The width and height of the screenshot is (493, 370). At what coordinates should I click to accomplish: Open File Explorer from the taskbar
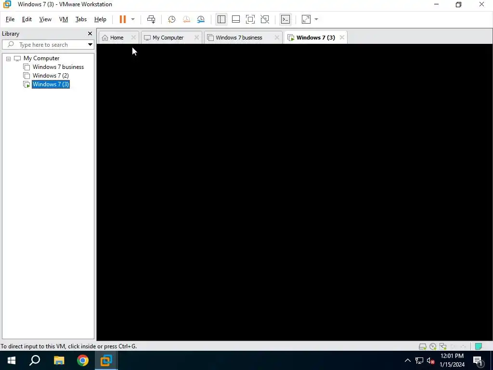59,360
